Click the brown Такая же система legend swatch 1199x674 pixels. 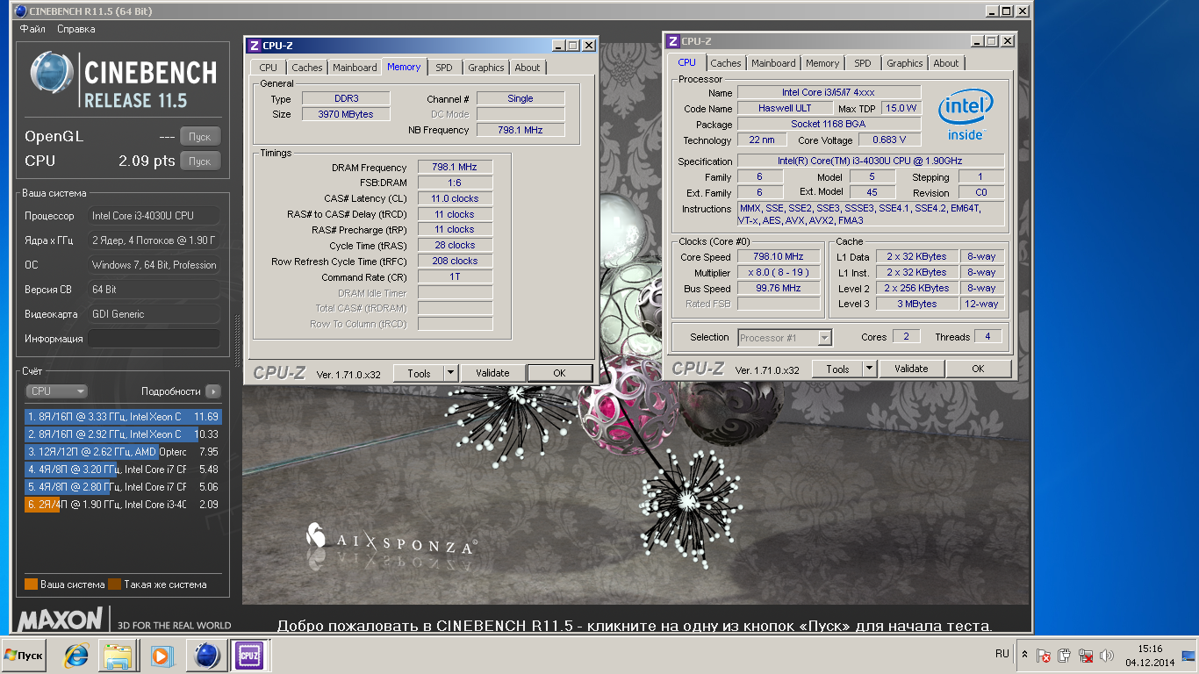click(115, 584)
